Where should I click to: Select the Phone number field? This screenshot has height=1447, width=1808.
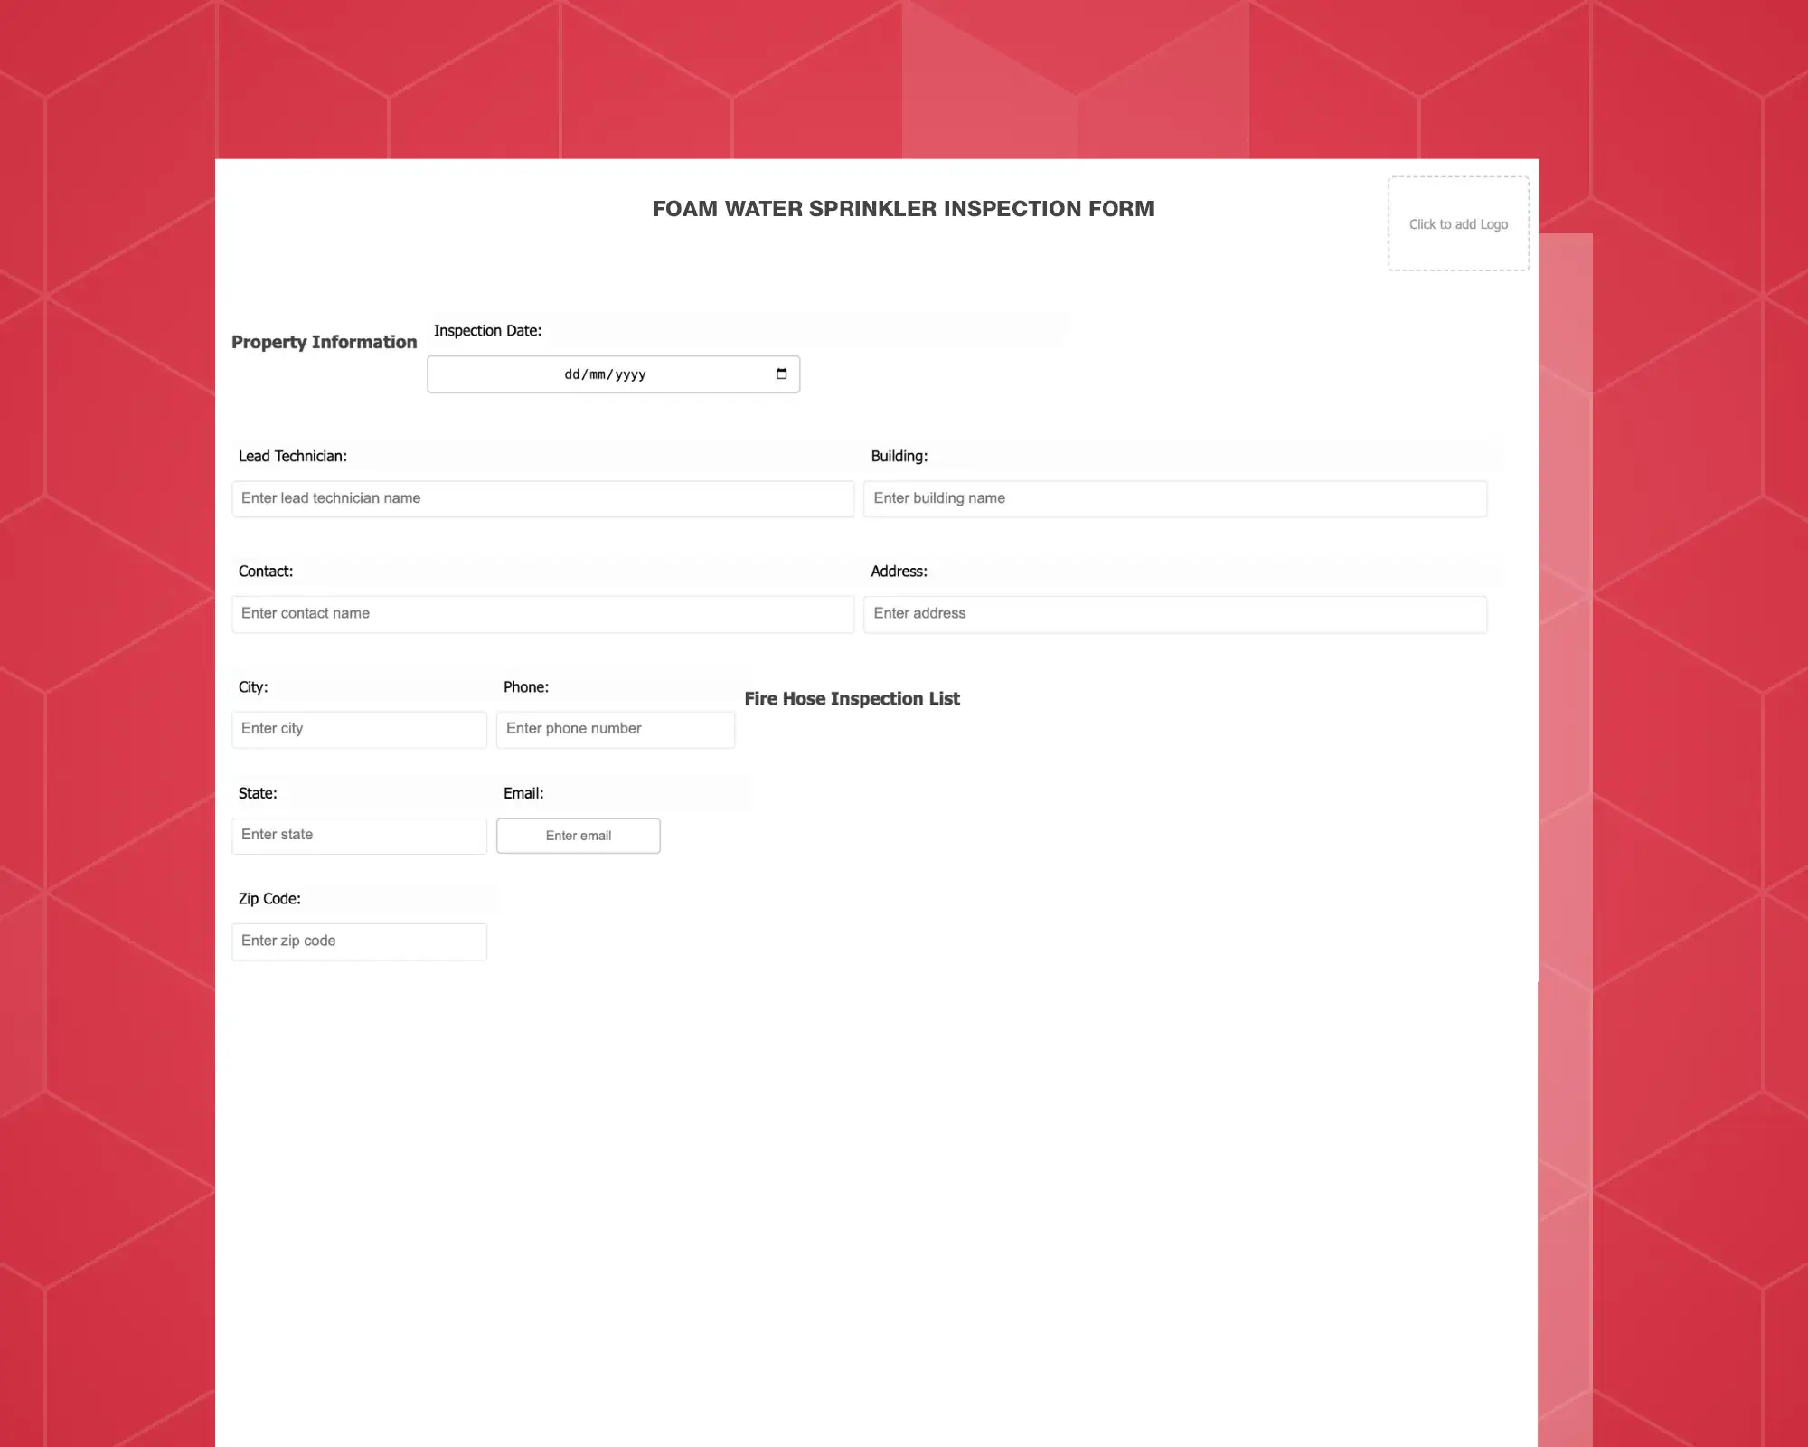[614, 728]
